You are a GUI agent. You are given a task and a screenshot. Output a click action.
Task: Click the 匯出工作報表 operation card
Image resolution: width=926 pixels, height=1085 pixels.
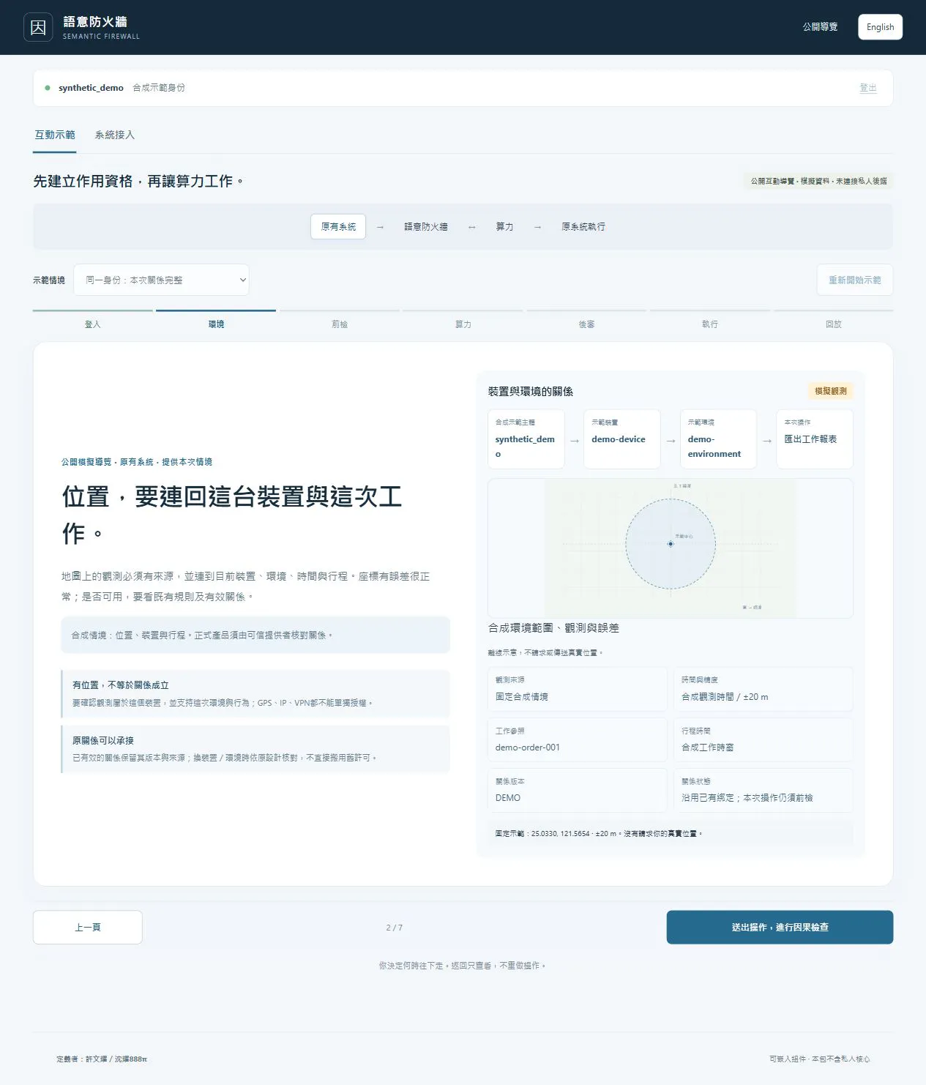click(815, 439)
